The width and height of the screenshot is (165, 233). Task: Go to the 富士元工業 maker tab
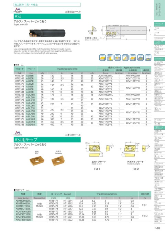point(159,171)
